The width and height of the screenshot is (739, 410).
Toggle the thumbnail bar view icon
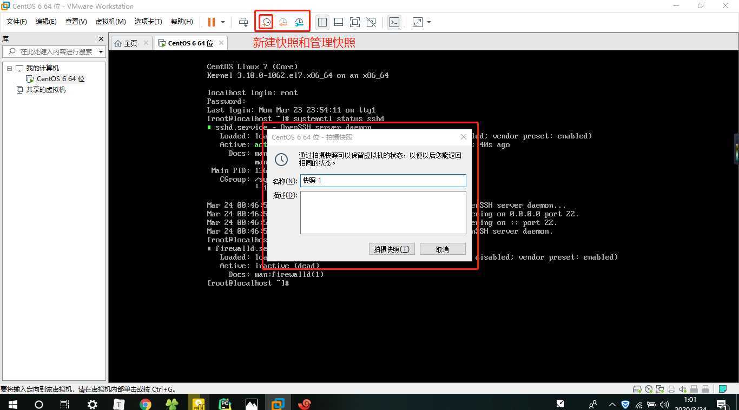(339, 22)
